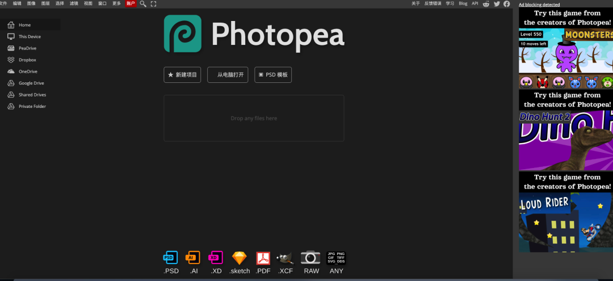Open the 文件 (File) menu

pos(3,3)
